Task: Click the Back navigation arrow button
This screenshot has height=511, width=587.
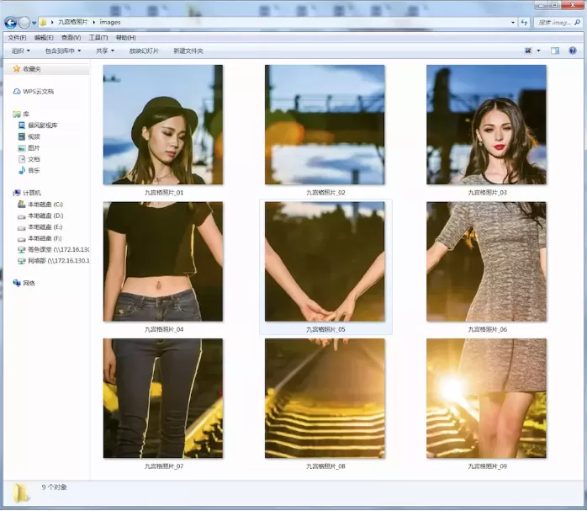Action: click(x=10, y=23)
